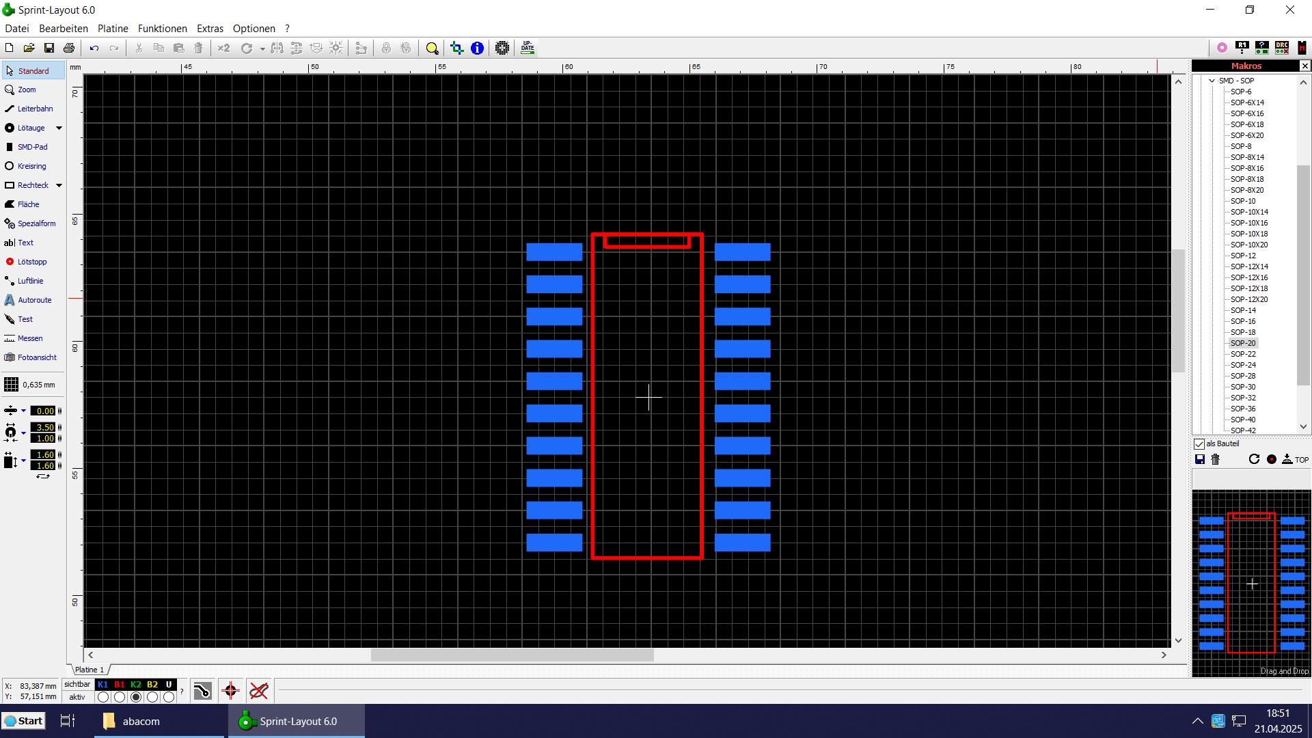This screenshot has width=1312, height=738.
Task: Select the Standard pointer tool button
Action: [33, 70]
